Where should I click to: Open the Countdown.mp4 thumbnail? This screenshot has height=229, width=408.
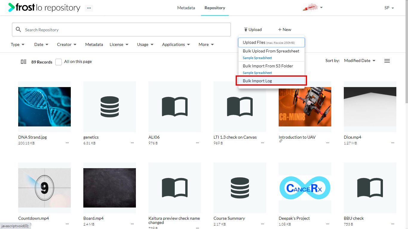click(45, 188)
